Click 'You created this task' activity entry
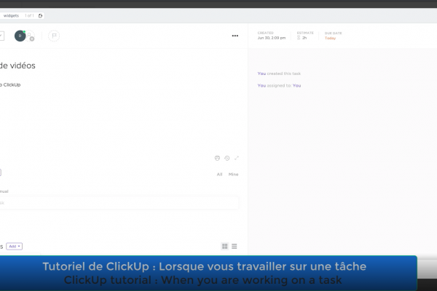 (279, 73)
